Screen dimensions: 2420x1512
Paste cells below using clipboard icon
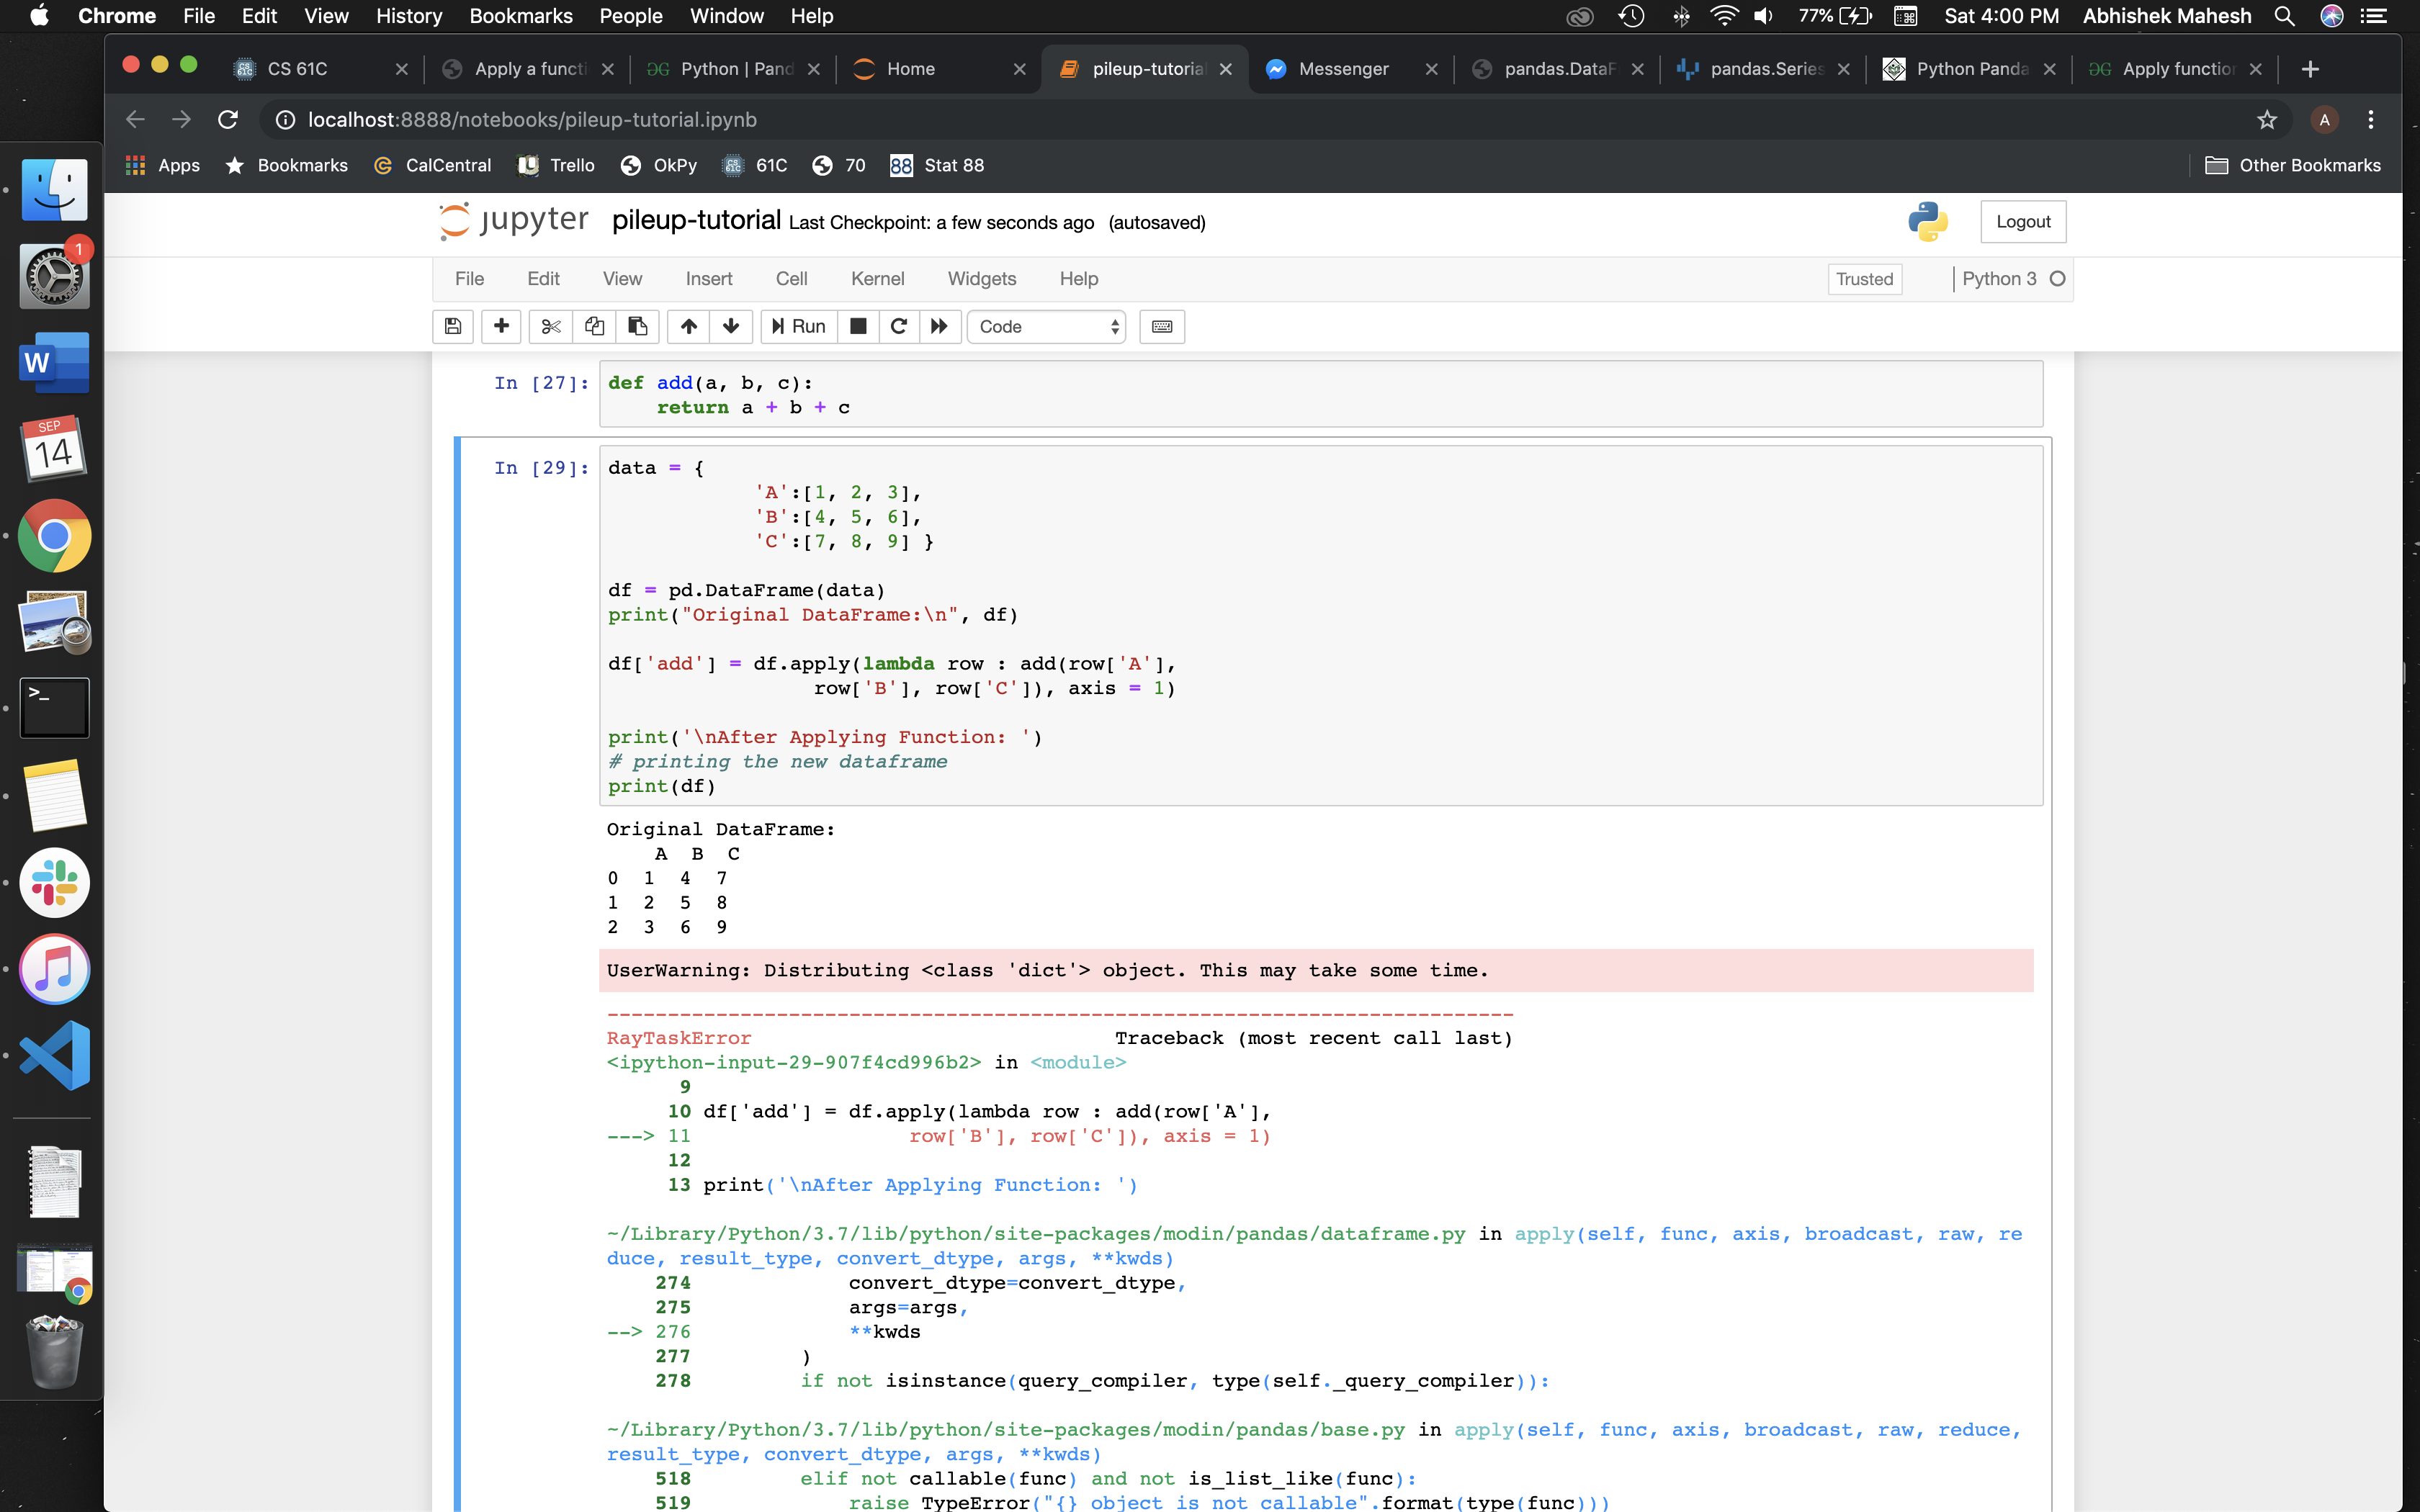(637, 326)
